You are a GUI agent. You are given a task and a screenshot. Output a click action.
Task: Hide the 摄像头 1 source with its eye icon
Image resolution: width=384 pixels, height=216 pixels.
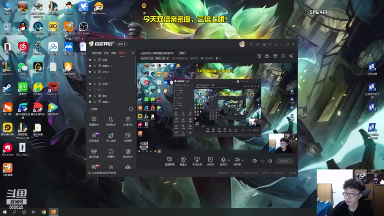click(90, 66)
